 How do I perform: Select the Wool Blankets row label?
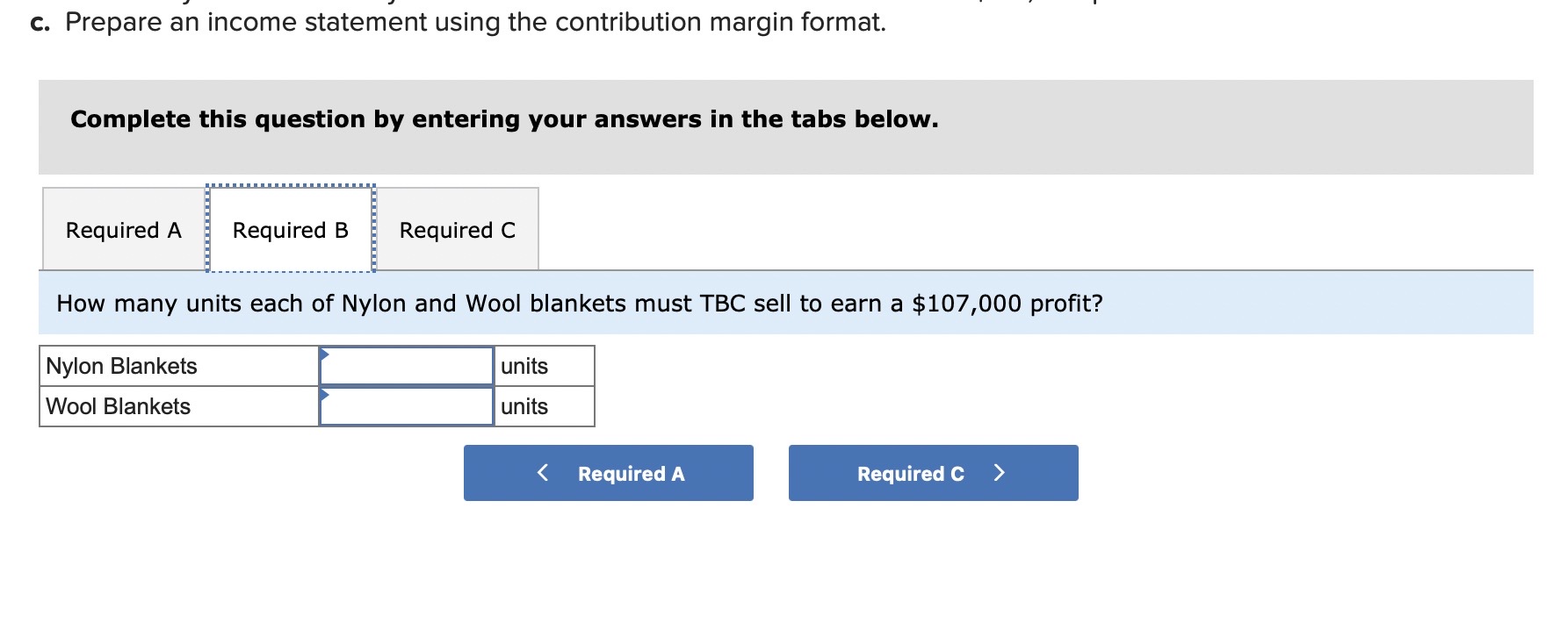tap(116, 406)
